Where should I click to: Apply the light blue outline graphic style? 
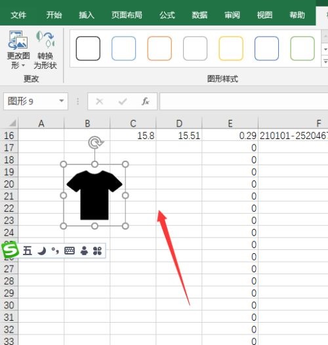(x=123, y=49)
